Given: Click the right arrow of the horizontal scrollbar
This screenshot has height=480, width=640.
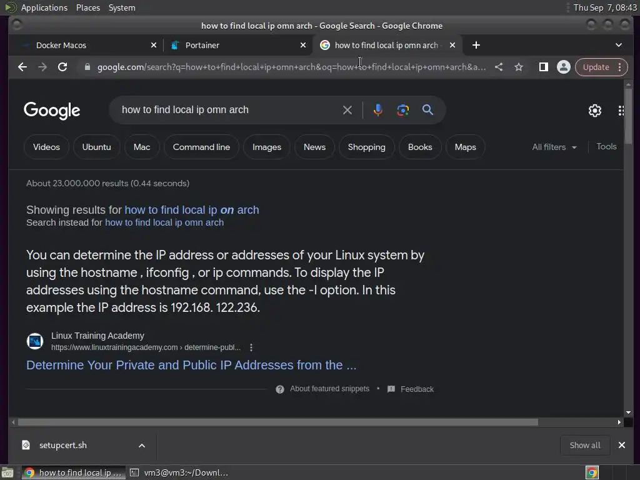Looking at the screenshot, I should (x=619, y=422).
